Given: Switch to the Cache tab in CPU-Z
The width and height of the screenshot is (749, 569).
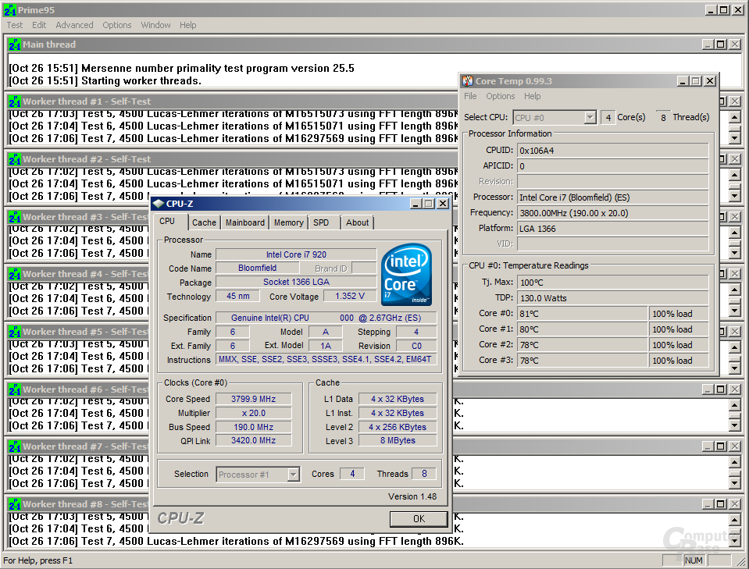Looking at the screenshot, I should [x=204, y=222].
